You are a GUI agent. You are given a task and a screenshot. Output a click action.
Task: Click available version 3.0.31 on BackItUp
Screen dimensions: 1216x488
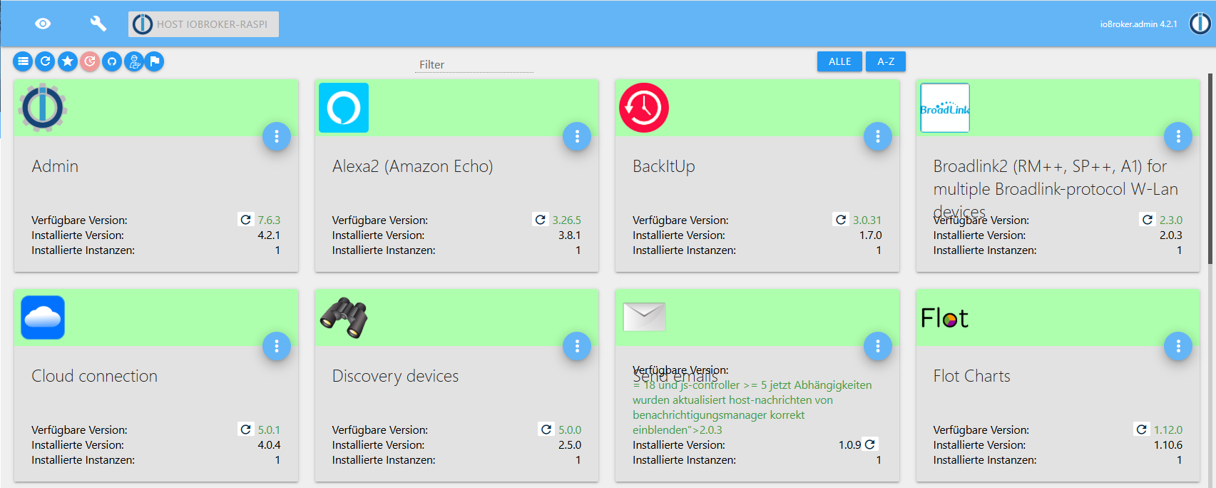[867, 220]
